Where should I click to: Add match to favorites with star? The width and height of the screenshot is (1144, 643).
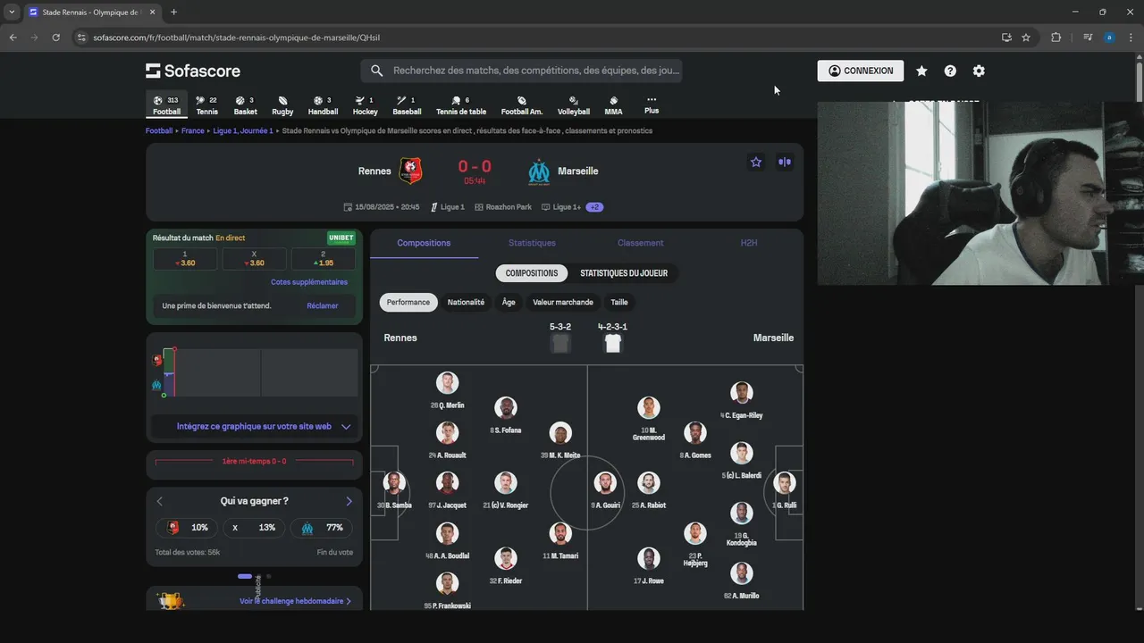[756, 162]
